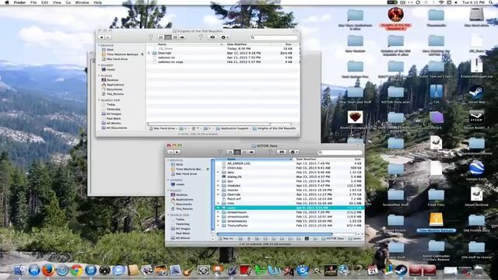Open the Window menu
This screenshot has height=280, width=498.
[x=82, y=2]
